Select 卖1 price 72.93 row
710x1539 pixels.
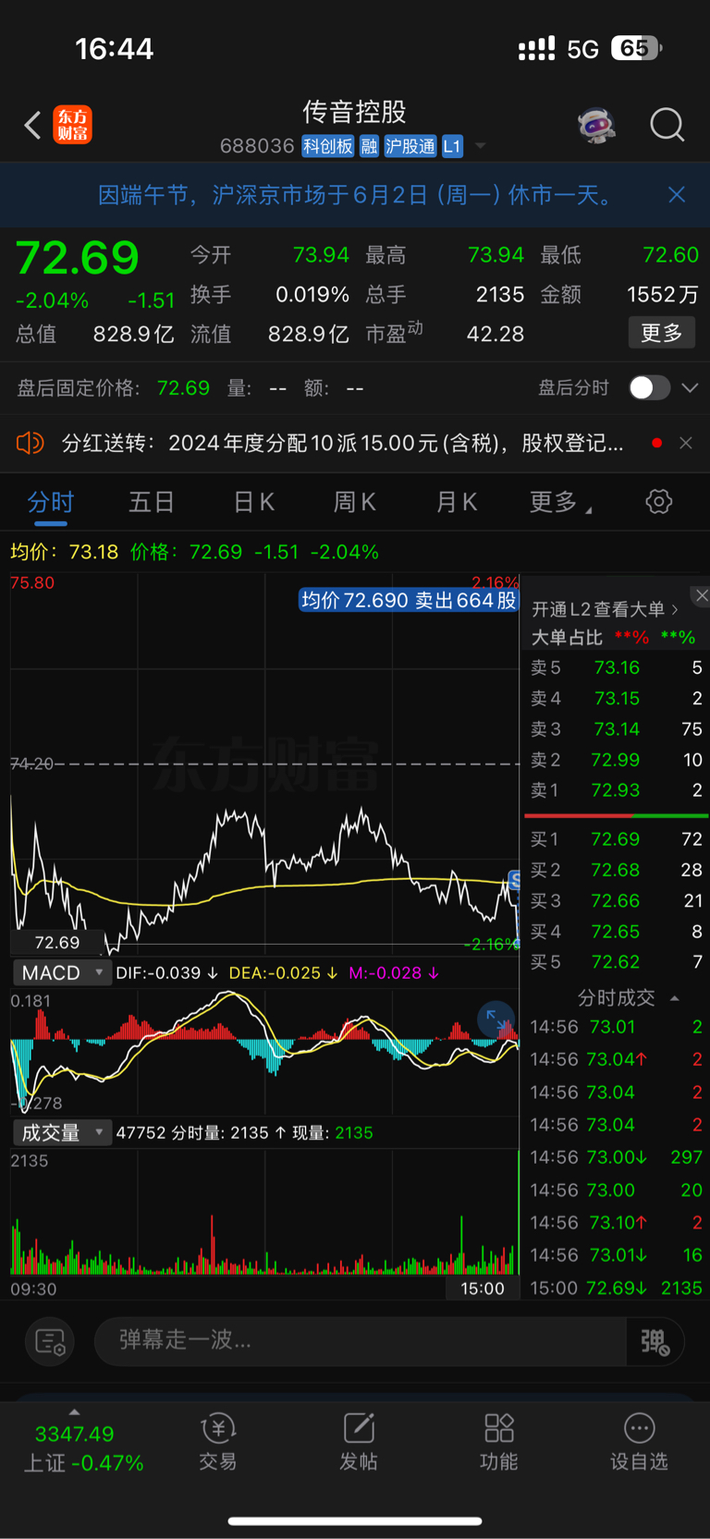[x=616, y=790]
